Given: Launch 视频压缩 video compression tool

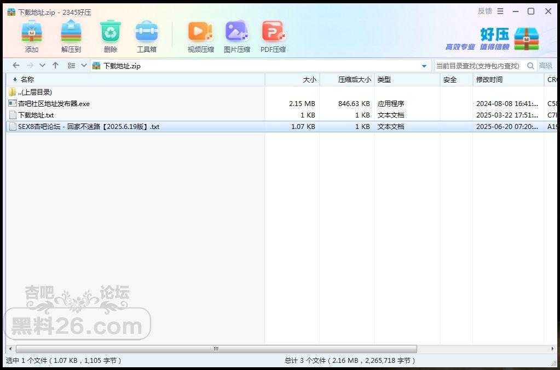Looking at the screenshot, I should point(200,32).
